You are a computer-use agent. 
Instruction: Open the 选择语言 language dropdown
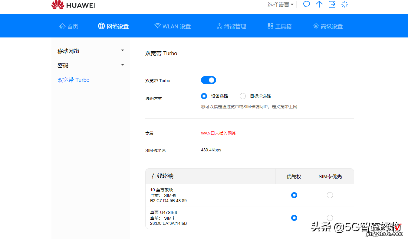[x=280, y=5]
